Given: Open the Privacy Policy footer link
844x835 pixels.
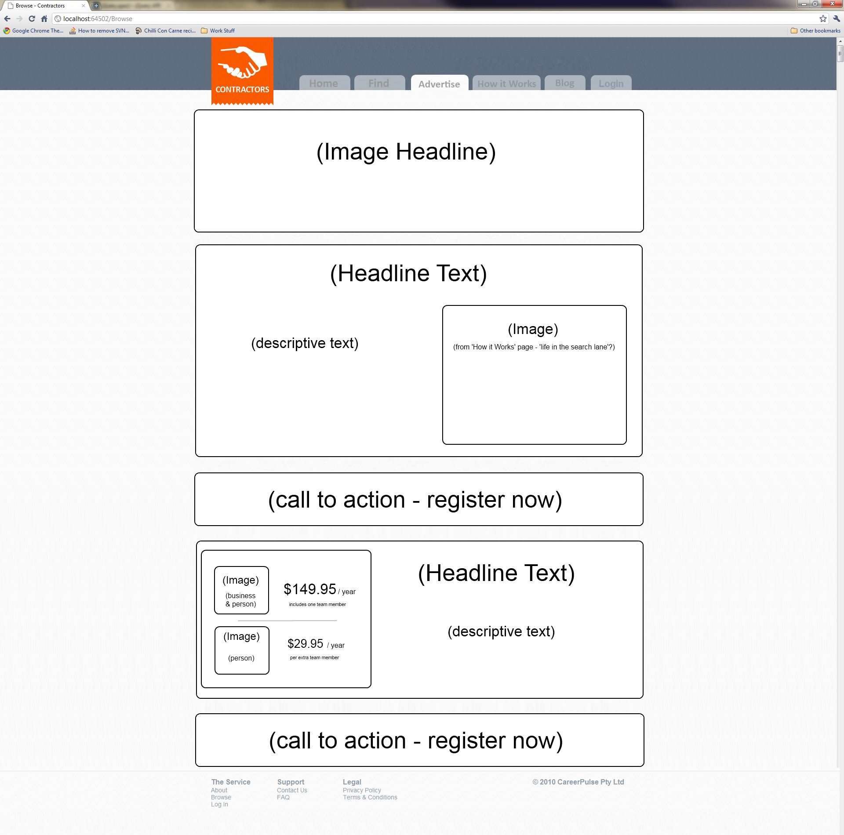Looking at the screenshot, I should (362, 790).
